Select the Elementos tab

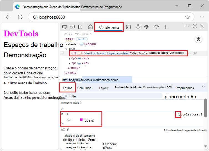[109, 27]
